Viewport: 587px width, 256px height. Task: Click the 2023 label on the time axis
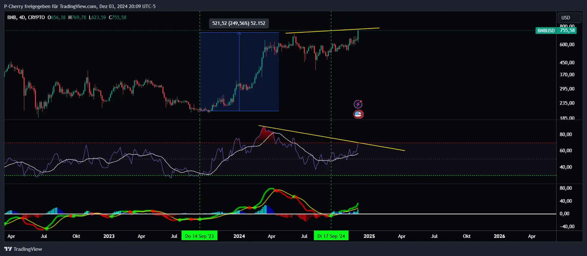(x=109, y=236)
